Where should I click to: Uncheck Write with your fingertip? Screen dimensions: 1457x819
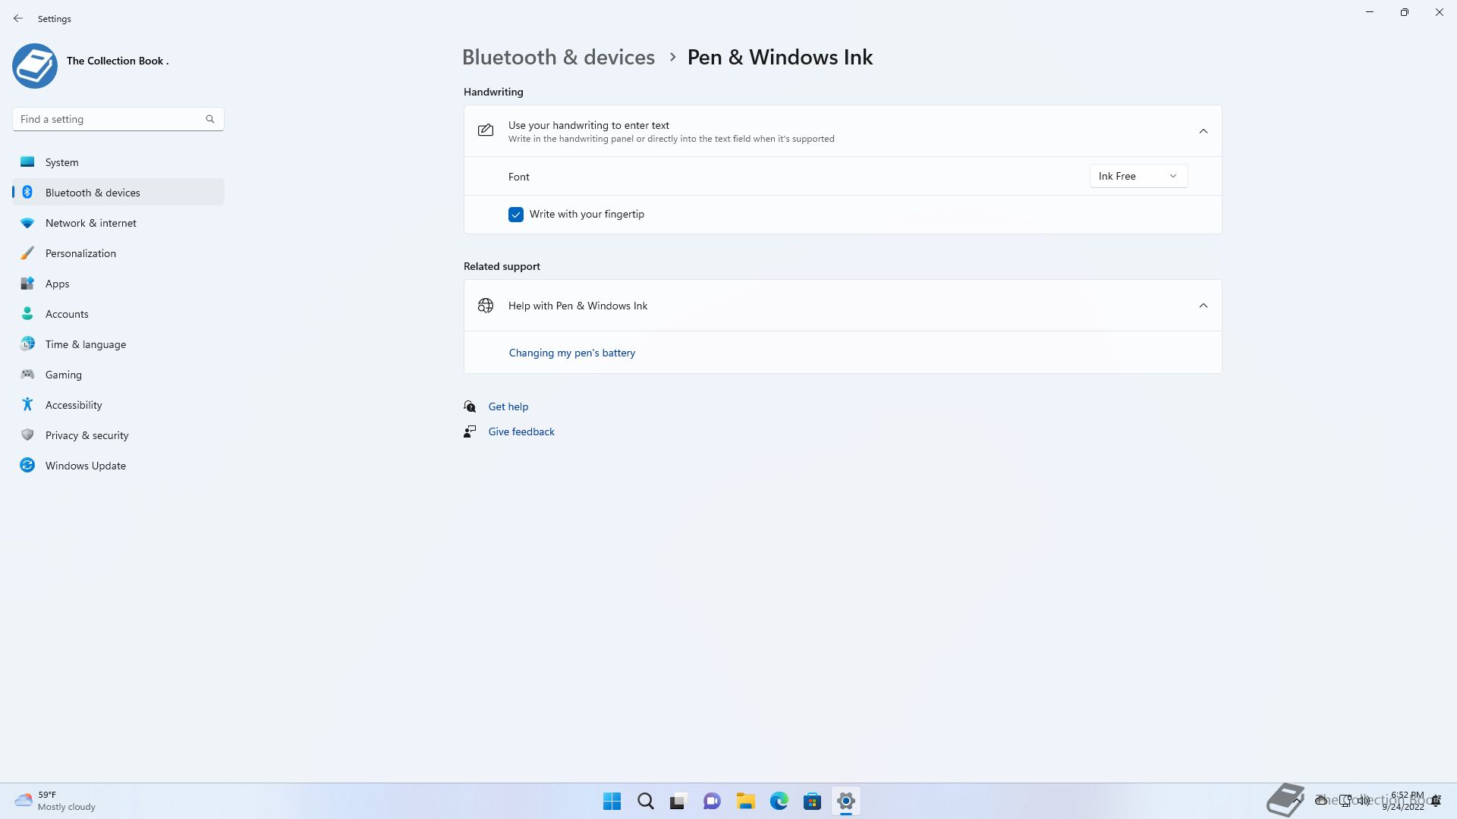[516, 215]
